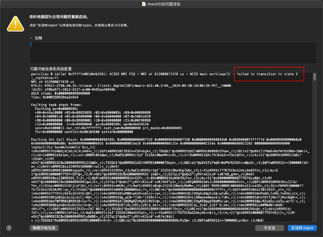Click the '!UUID: df8be5f1-1812-321f' line
This screenshot has width=323, height=237.
[x=73, y=90]
